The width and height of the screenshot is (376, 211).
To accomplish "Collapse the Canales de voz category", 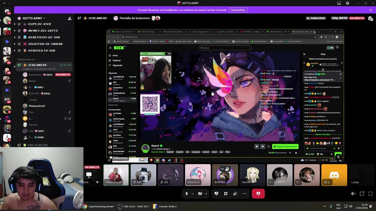I will click(27, 59).
